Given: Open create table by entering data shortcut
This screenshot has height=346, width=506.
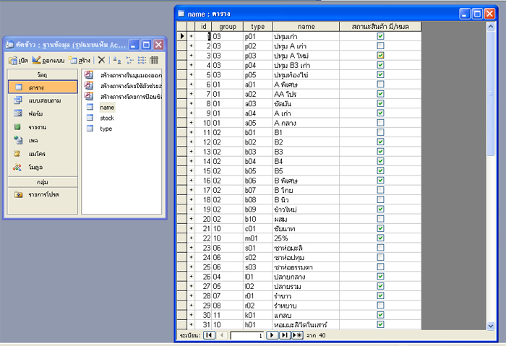Looking at the screenshot, I should coord(123,97).
